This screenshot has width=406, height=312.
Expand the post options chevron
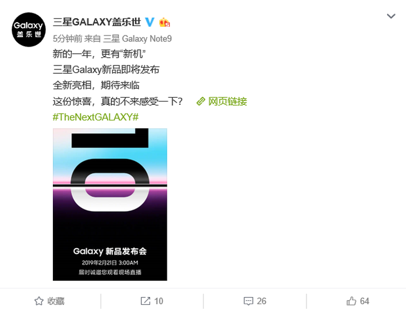(x=391, y=16)
